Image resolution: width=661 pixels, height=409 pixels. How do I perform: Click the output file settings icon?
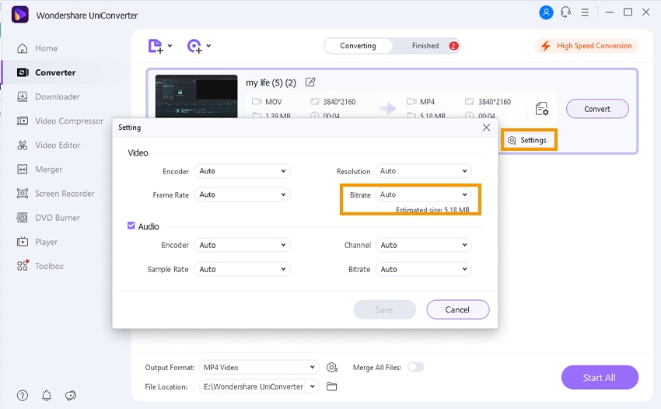(542, 109)
